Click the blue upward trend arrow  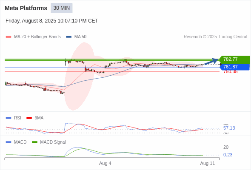(211, 62)
